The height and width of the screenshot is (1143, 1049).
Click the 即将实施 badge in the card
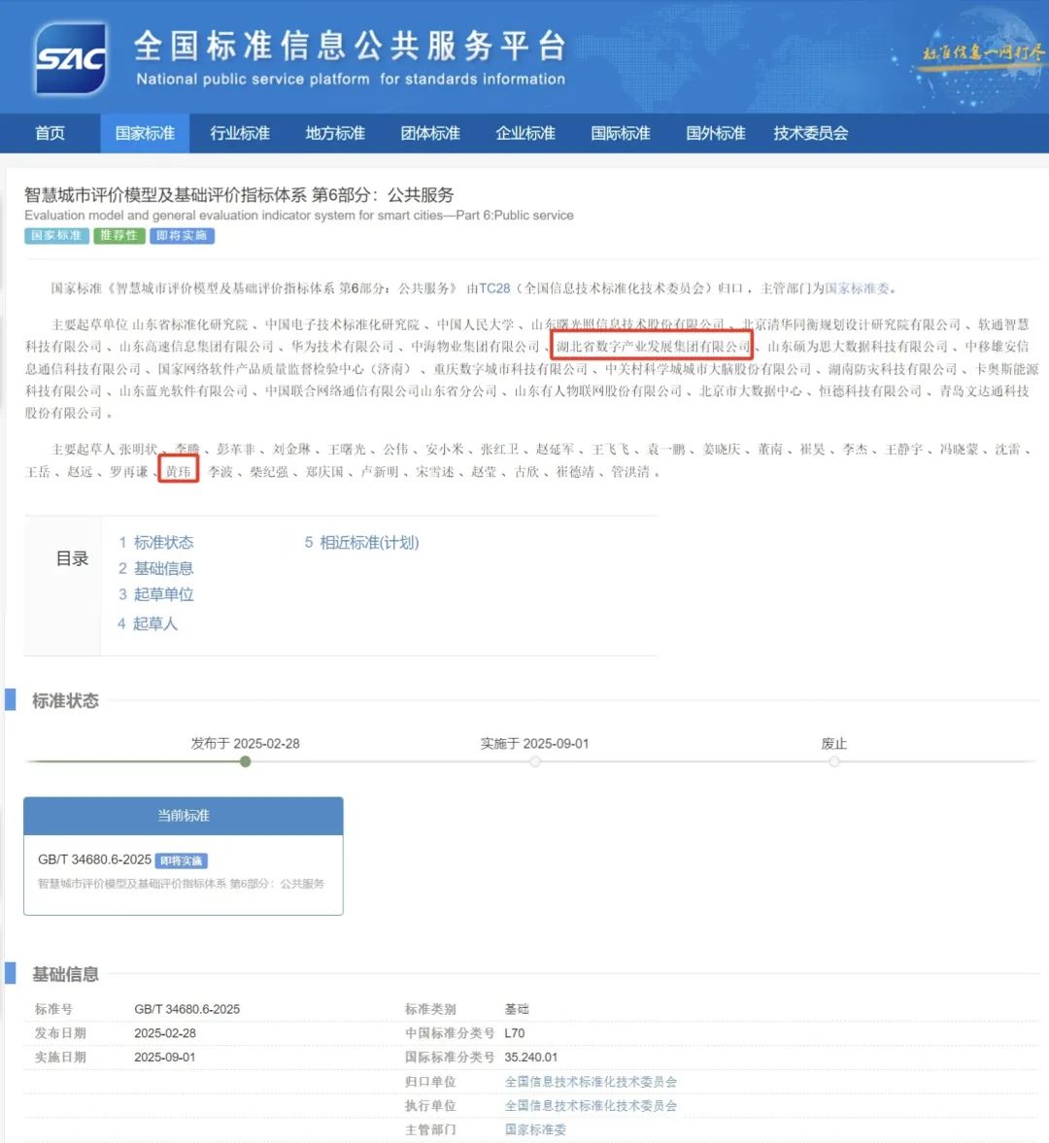pos(182,861)
